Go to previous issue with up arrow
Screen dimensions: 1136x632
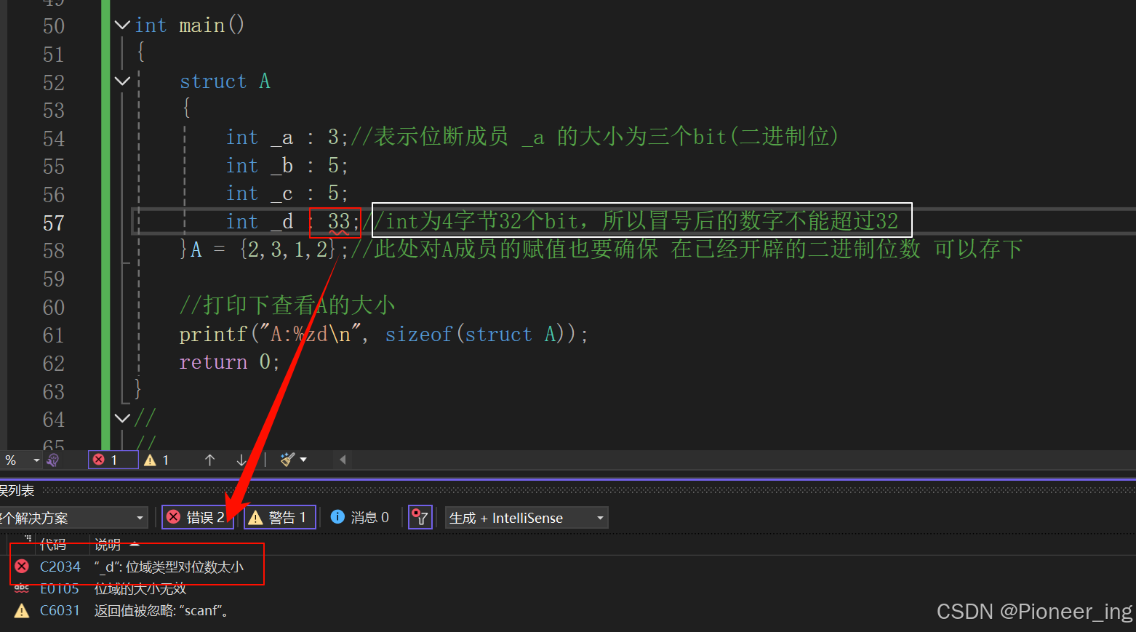click(x=209, y=460)
